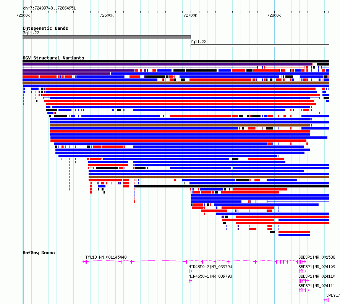This screenshot has height=304, width=340.
Task: Click the 7q11.23 band label
Action: 199,42
